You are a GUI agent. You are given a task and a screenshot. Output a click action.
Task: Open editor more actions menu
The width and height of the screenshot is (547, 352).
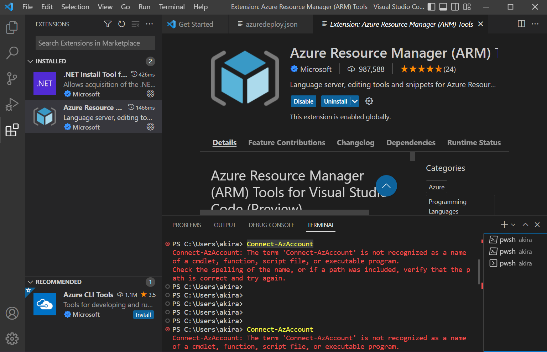point(535,24)
